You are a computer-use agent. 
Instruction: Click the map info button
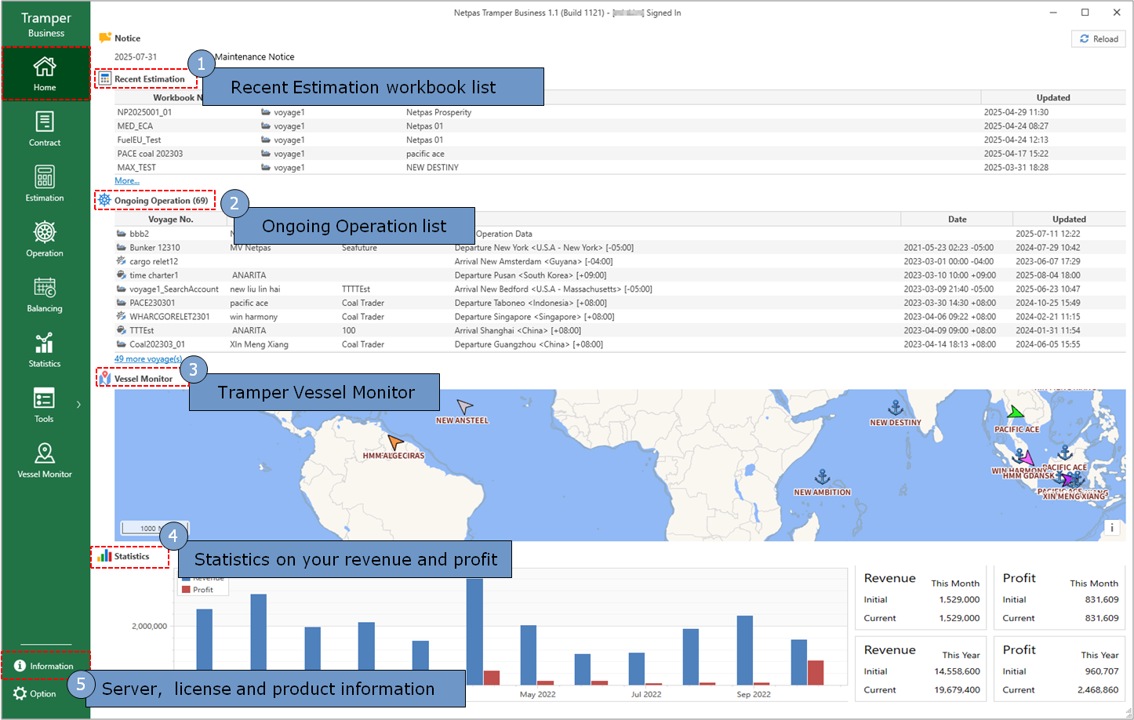tap(1111, 528)
